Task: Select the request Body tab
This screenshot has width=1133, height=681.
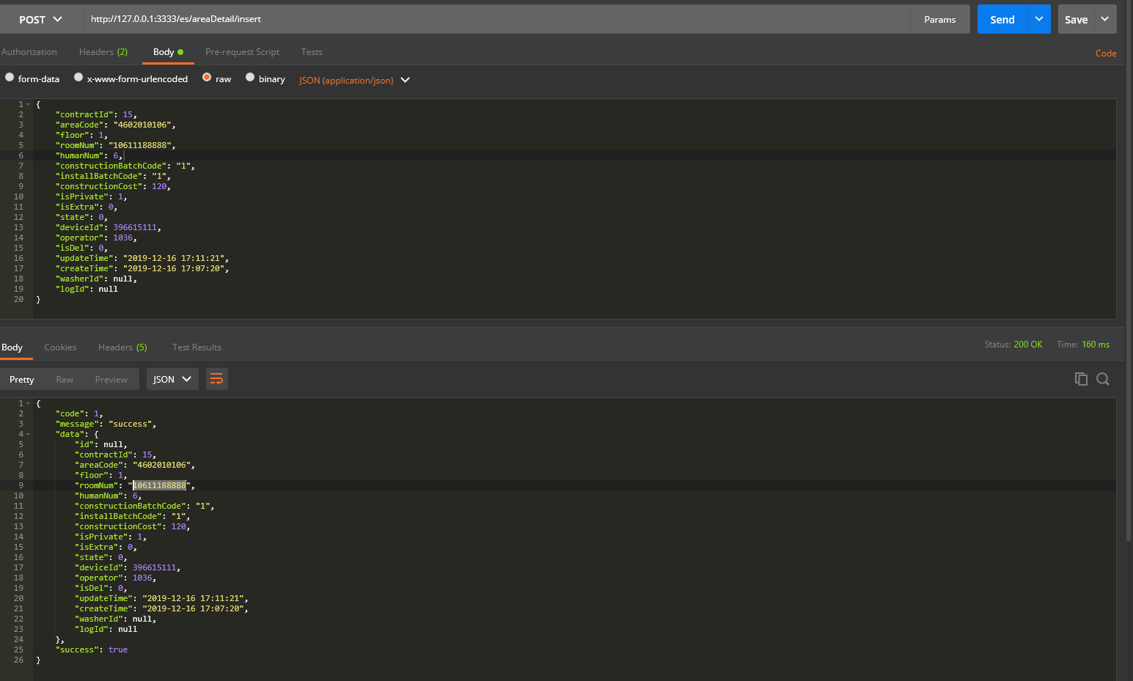Action: click(168, 52)
